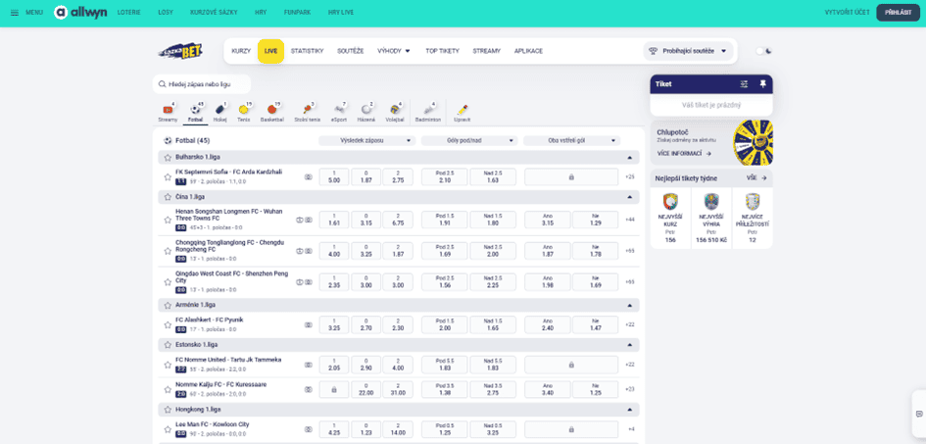Favorite the Lee Man FC match star
Viewport: 926px width, 444px height.
(168, 428)
